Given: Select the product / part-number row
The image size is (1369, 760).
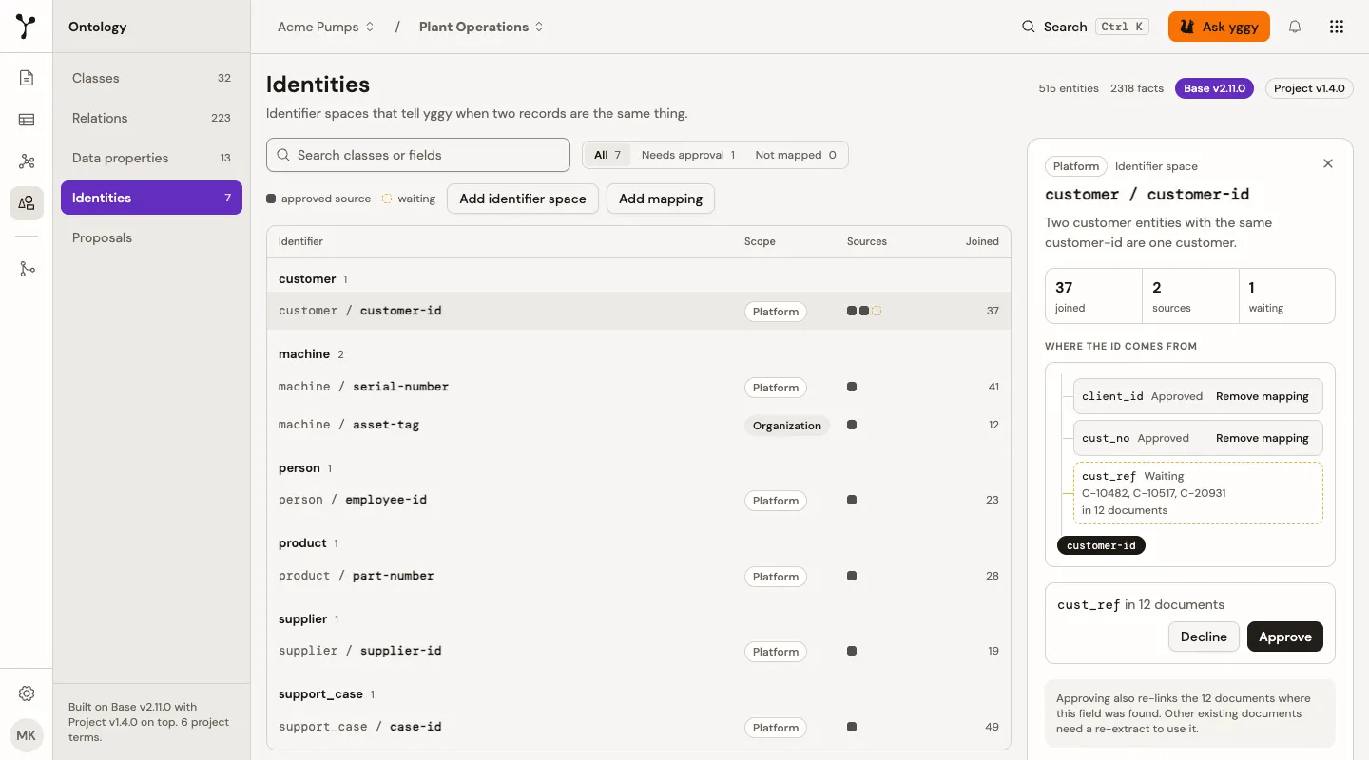Looking at the screenshot, I should click(639, 576).
